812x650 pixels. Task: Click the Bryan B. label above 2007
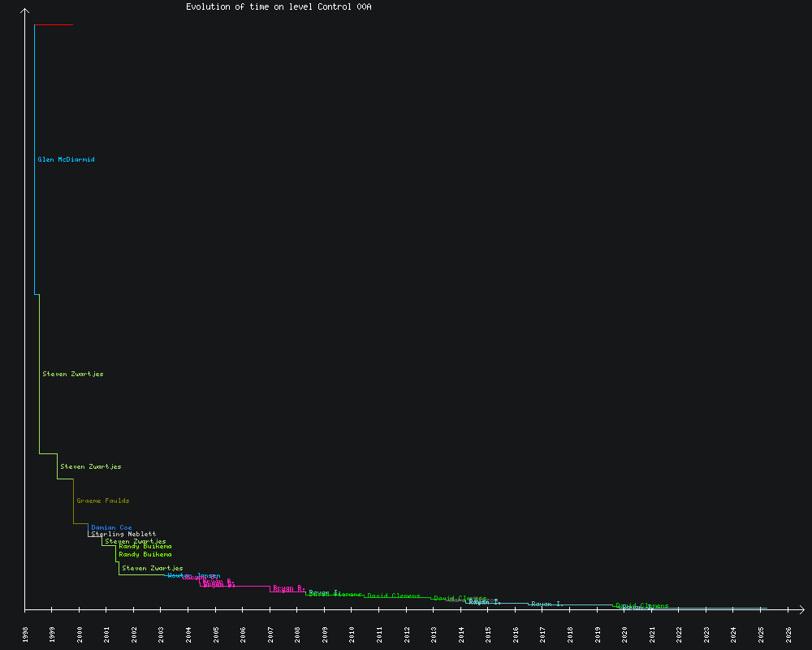click(x=288, y=587)
